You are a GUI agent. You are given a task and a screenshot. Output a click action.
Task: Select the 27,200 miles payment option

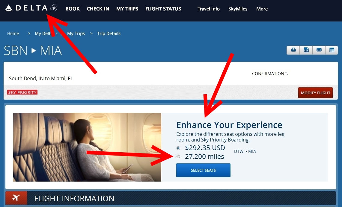(178, 156)
